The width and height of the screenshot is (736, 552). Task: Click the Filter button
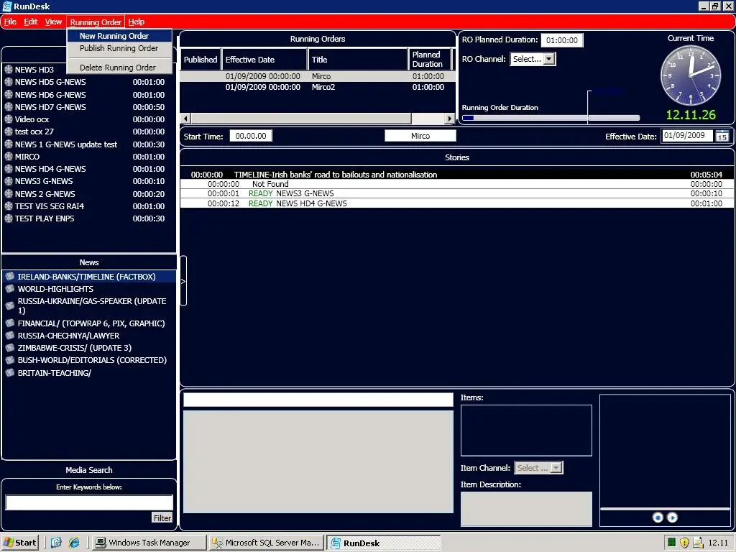click(x=162, y=517)
